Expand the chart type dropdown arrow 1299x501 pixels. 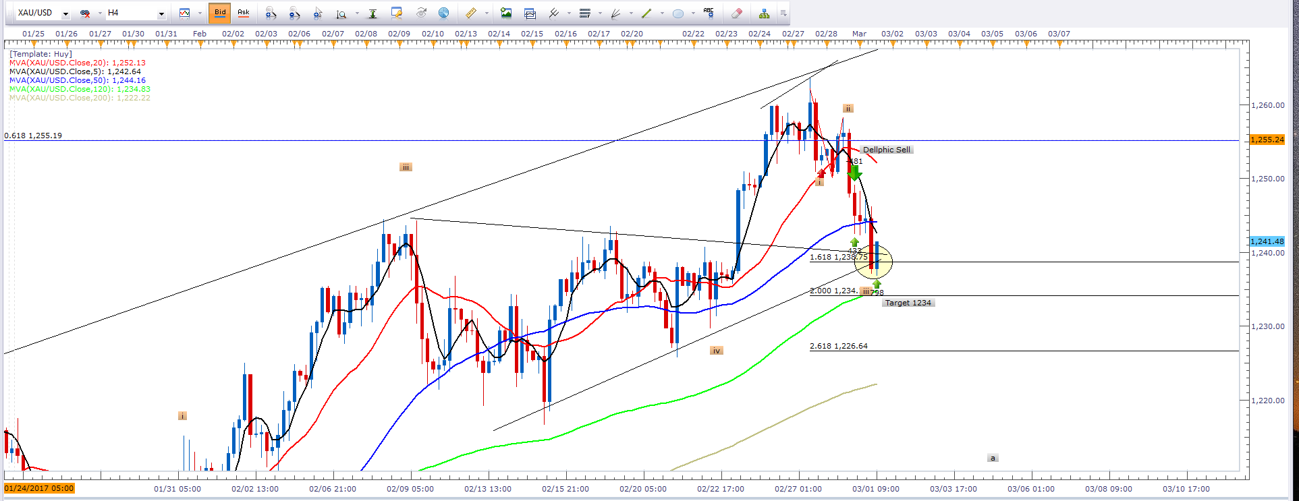click(x=200, y=13)
